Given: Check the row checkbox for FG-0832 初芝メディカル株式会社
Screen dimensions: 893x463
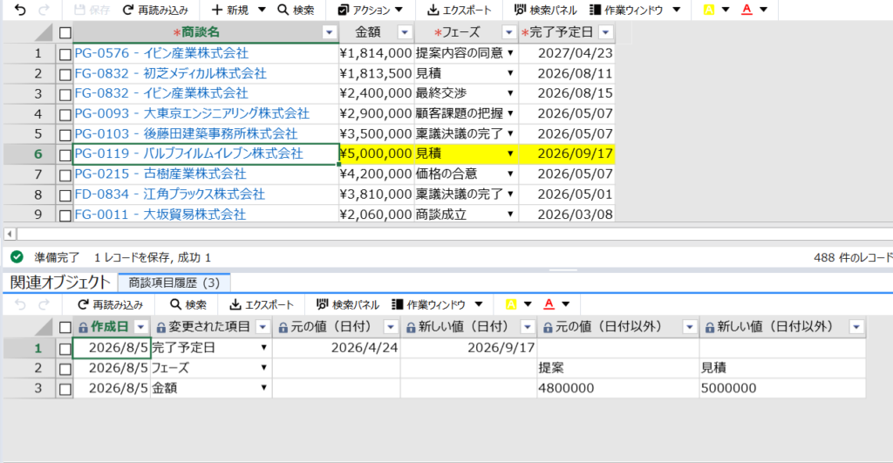Looking at the screenshot, I should (65, 74).
